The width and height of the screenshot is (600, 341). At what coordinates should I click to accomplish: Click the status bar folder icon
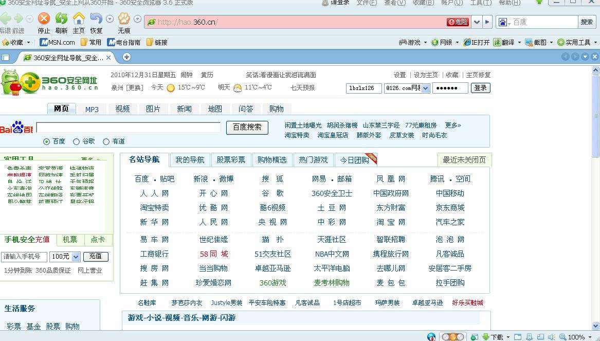pyautogui.click(x=518, y=337)
